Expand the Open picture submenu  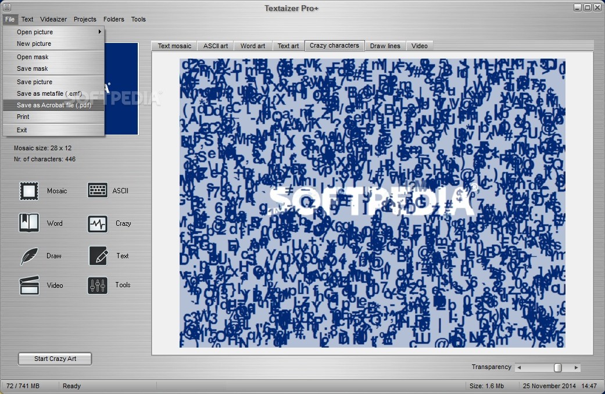53,32
